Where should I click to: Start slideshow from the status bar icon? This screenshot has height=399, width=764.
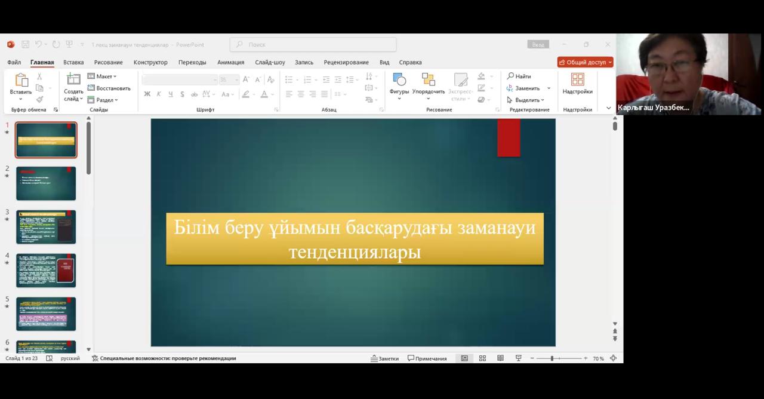pos(518,358)
